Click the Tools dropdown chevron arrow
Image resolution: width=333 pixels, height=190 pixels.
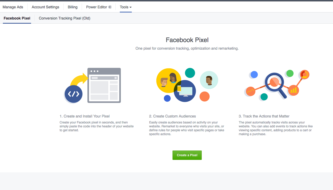pos(131,7)
